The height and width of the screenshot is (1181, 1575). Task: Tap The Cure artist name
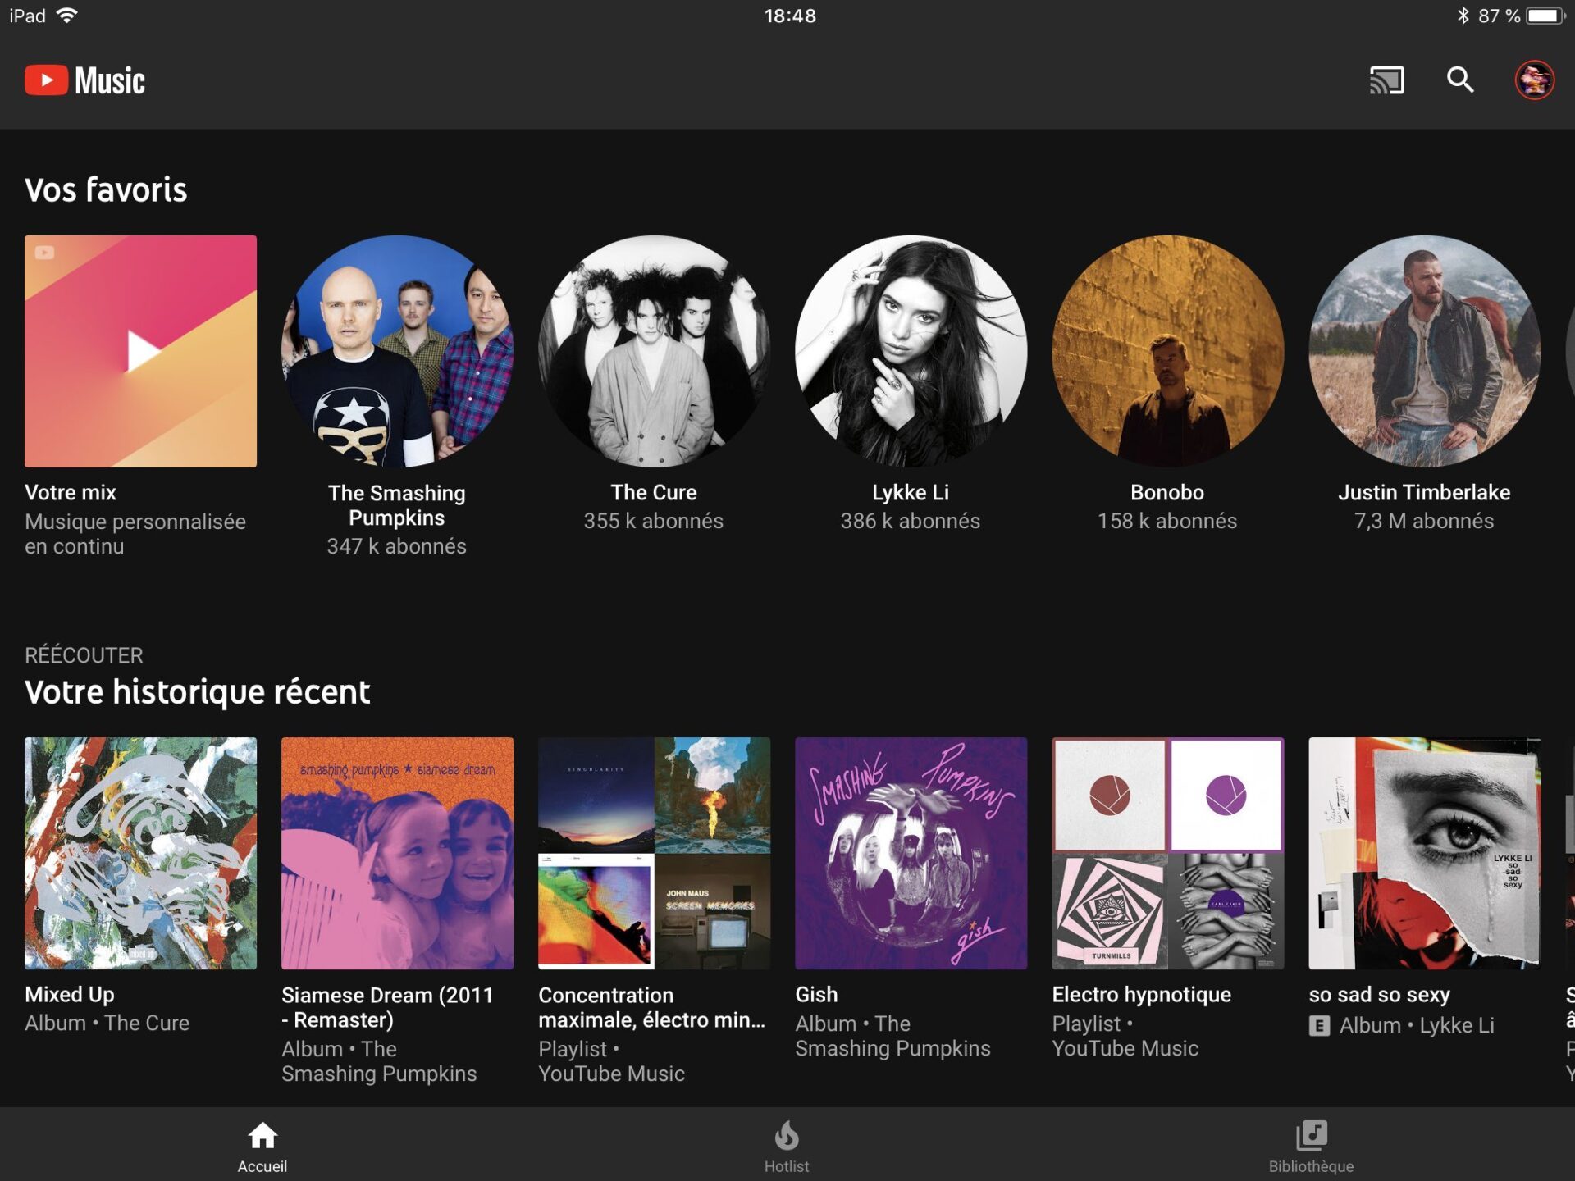[x=654, y=492]
